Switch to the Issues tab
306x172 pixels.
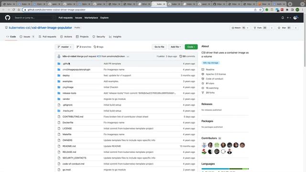tap(27, 37)
